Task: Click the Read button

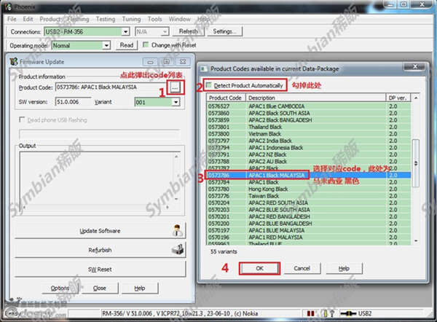Action: (x=127, y=45)
